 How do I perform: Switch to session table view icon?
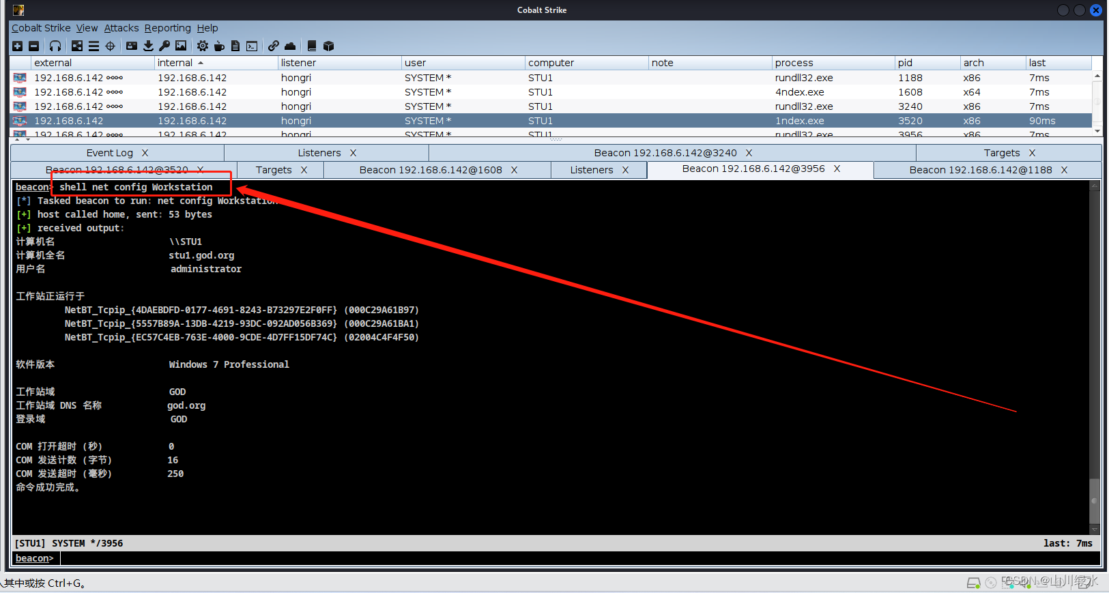93,46
